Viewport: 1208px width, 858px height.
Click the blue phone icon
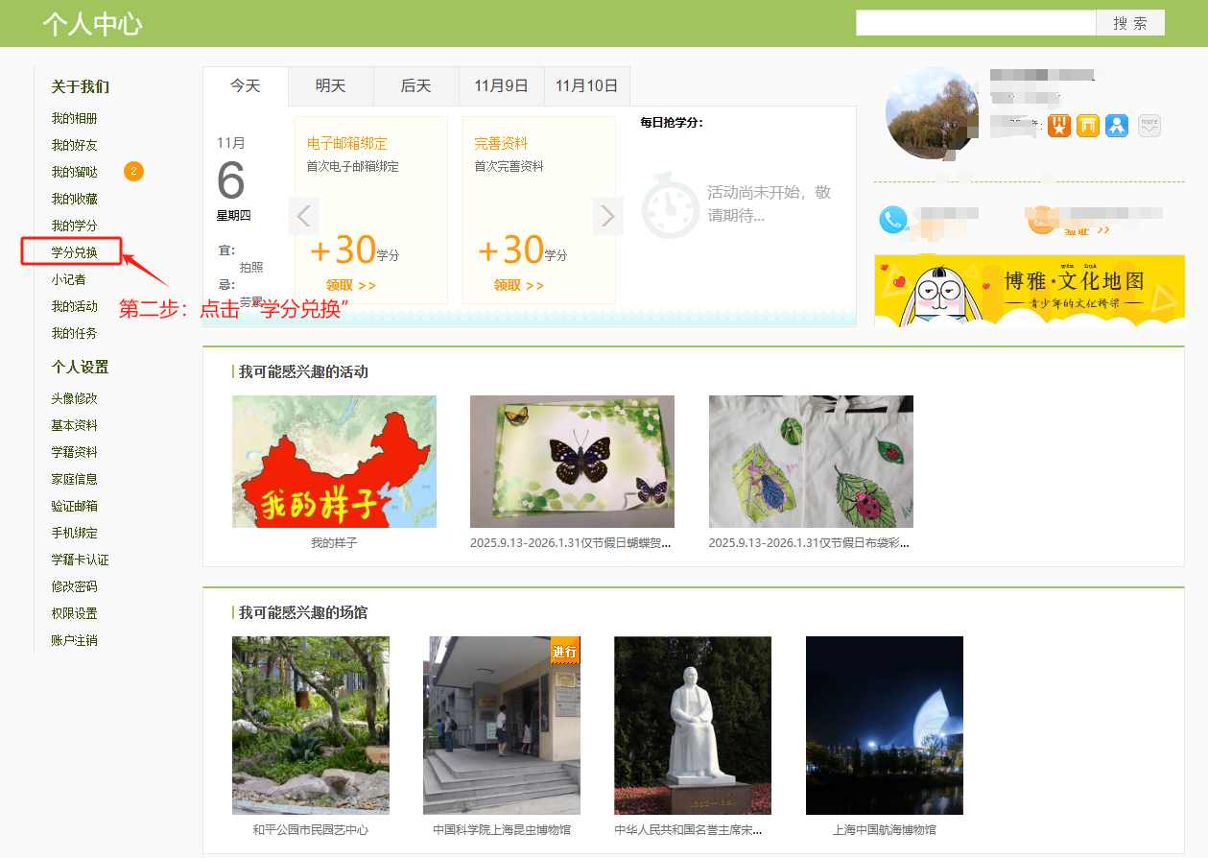point(893,220)
